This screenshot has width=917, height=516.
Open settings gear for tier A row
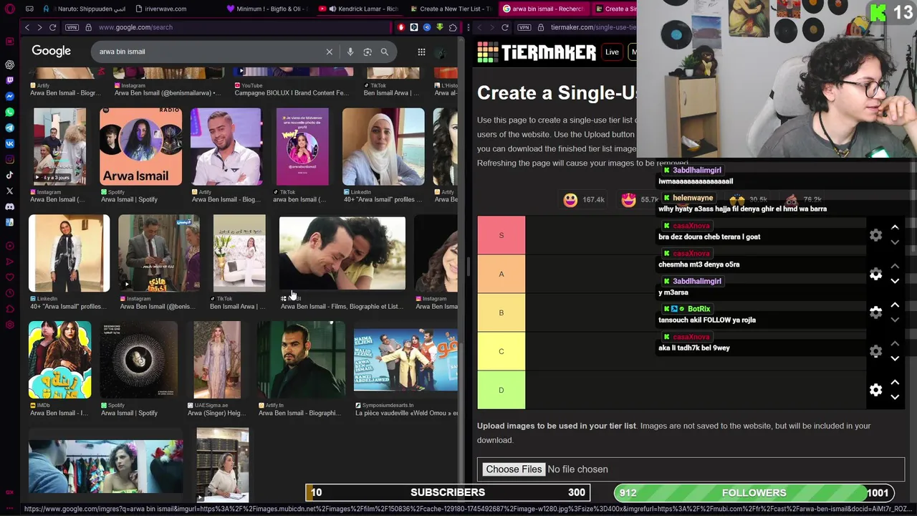click(x=875, y=274)
